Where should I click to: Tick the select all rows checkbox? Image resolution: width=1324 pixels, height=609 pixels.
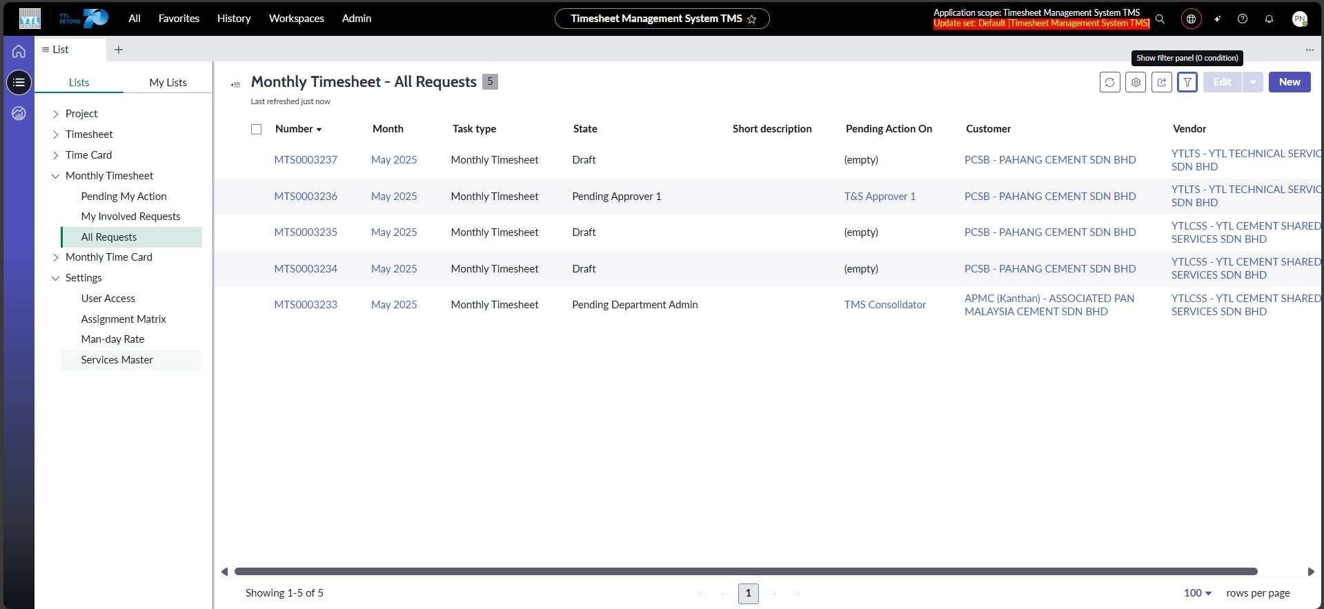(257, 129)
